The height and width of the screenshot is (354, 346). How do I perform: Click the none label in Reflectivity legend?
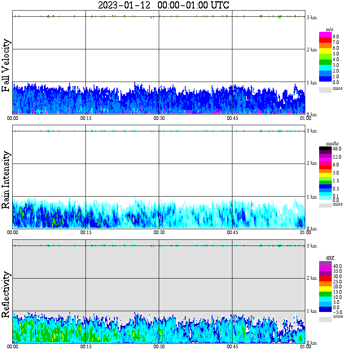[x=338, y=316]
